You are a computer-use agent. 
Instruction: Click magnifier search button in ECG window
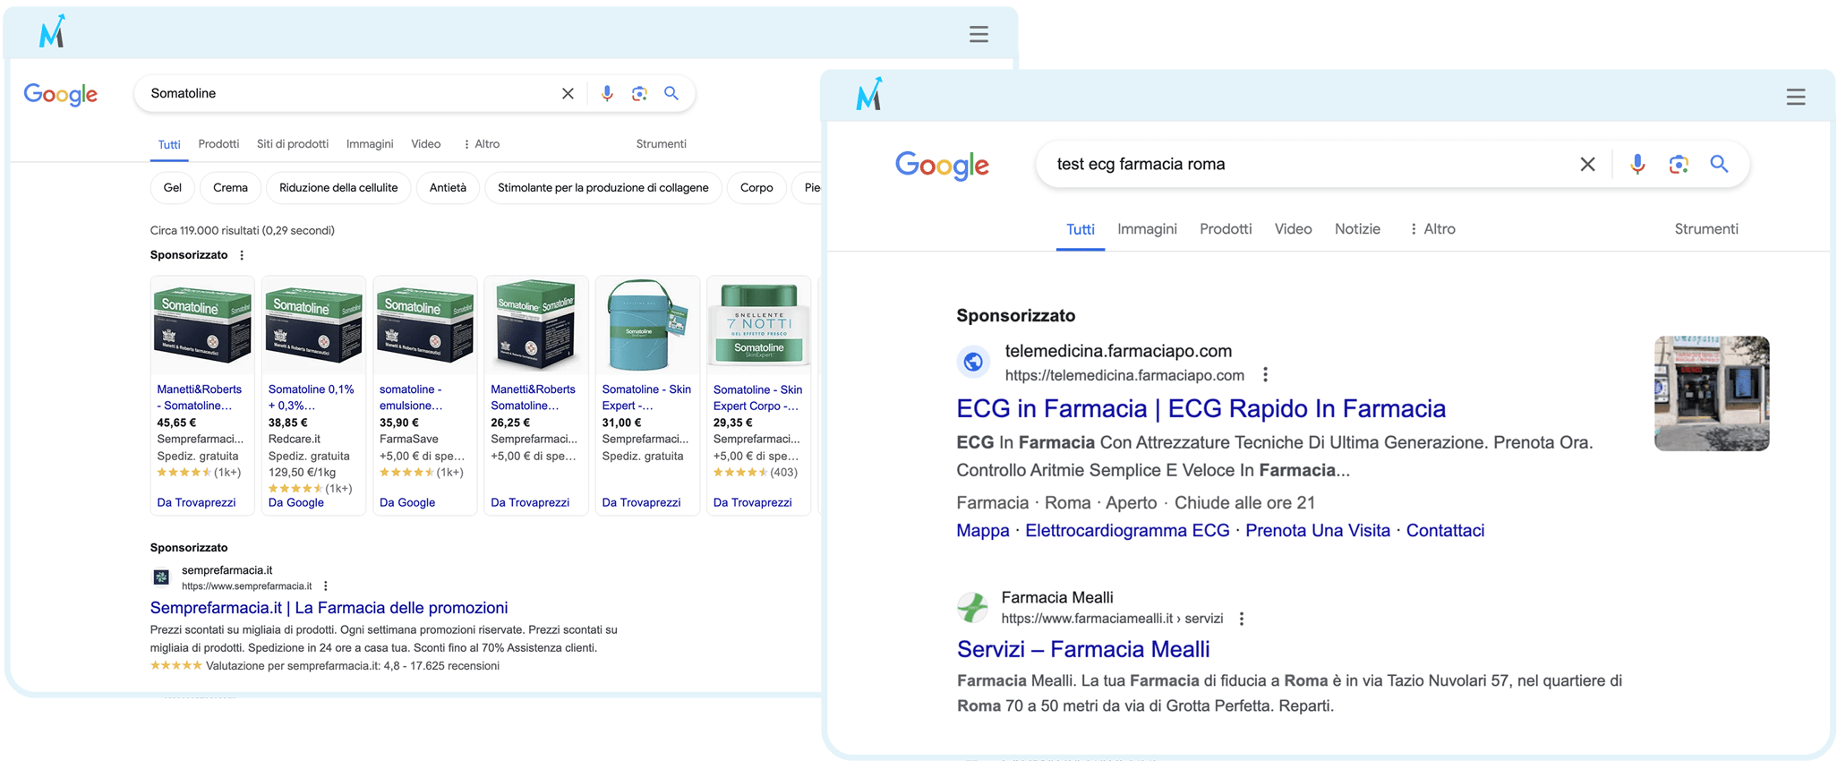(1719, 164)
